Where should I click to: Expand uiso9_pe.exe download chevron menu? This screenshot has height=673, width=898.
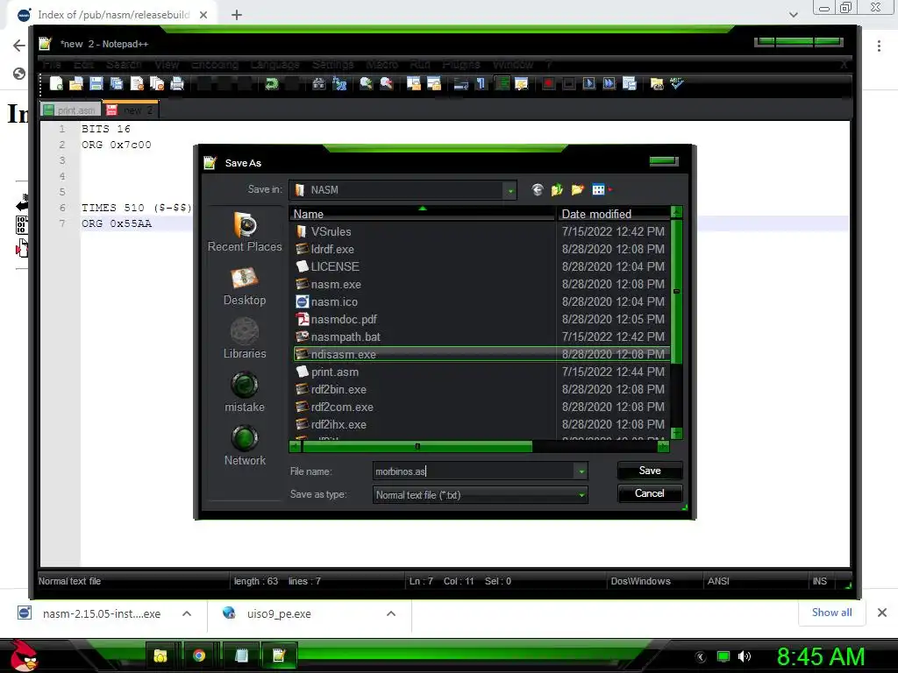tap(391, 613)
